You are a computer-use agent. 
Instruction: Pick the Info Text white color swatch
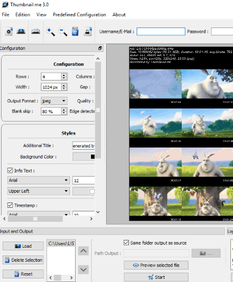click(x=84, y=191)
